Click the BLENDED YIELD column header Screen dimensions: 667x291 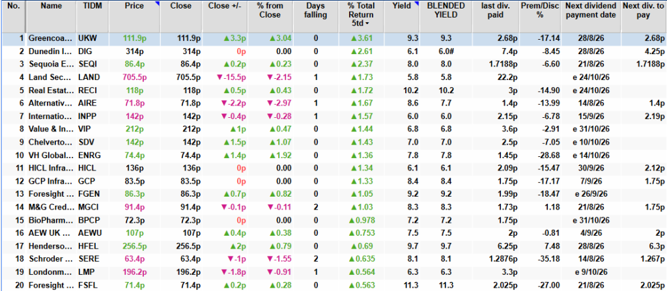(x=446, y=10)
